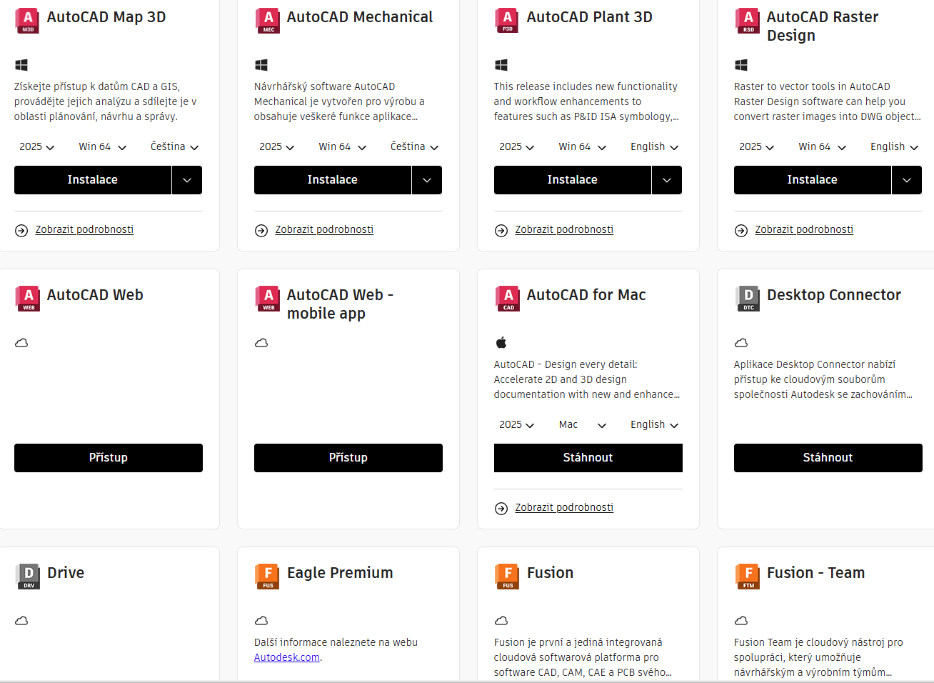The image size is (934, 683).
Task: Click arrow circle icon in AutoCAD Map 3D details
Action: pos(21,230)
